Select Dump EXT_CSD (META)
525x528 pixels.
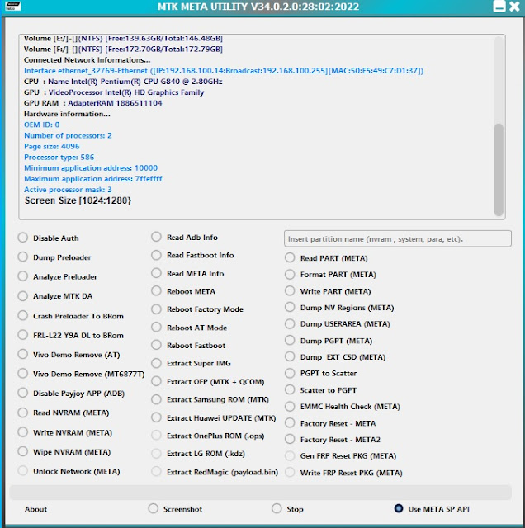click(x=290, y=356)
